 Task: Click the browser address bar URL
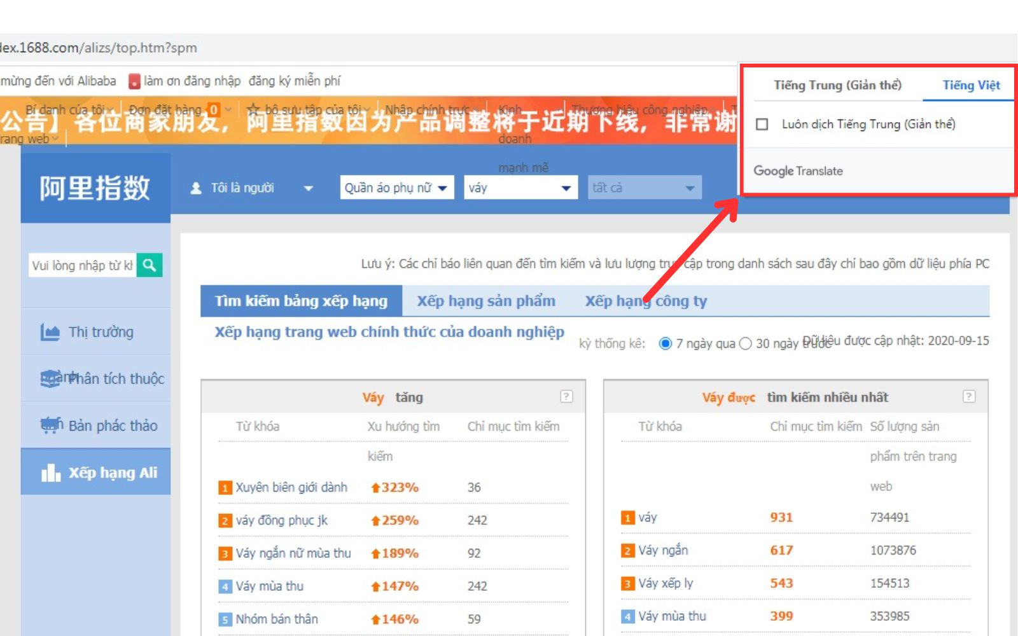coord(99,48)
